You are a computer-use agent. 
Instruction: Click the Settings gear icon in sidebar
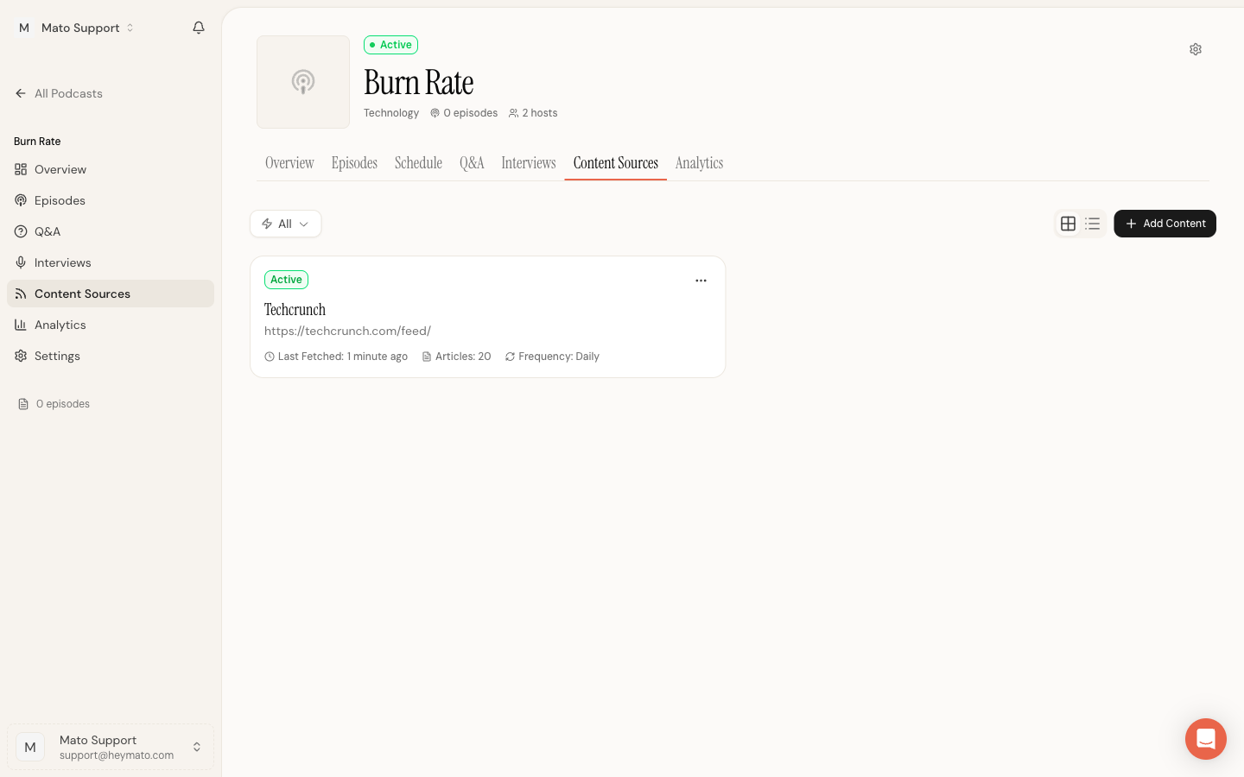tap(21, 356)
